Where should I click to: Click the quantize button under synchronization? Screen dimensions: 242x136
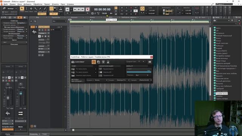[100, 69]
